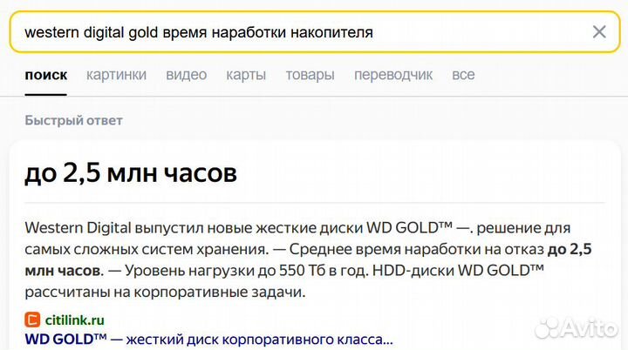Click the heading до 2,5 млн часов

[131, 172]
